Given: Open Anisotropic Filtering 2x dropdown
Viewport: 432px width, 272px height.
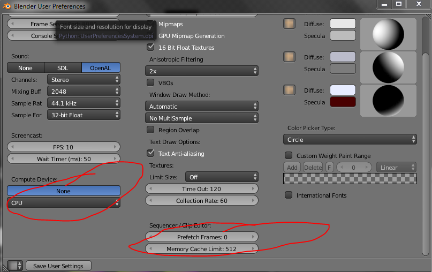Looking at the screenshot, I should [202, 71].
